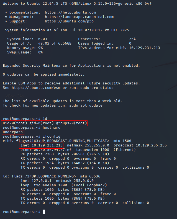Click the ubuntu.com/pro support URL
The image size is (177, 219).
click(x=69, y=21)
